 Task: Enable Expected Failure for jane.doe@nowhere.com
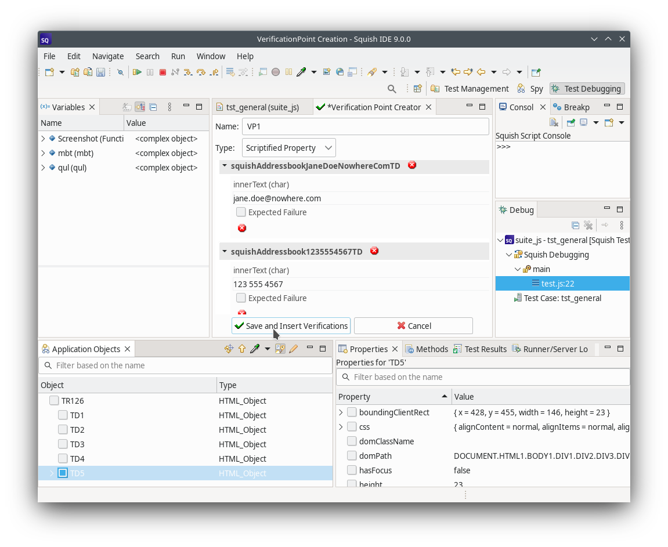click(x=241, y=212)
